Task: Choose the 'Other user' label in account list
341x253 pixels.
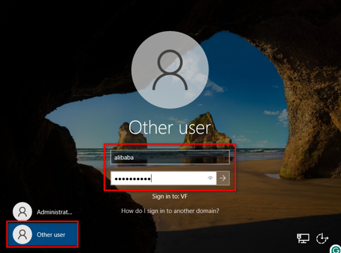Action: [x=51, y=235]
